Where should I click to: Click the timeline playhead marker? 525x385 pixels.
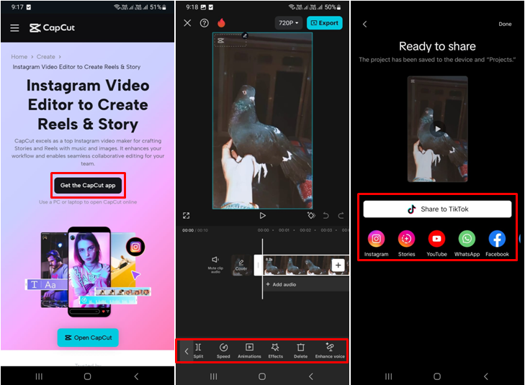262,269
